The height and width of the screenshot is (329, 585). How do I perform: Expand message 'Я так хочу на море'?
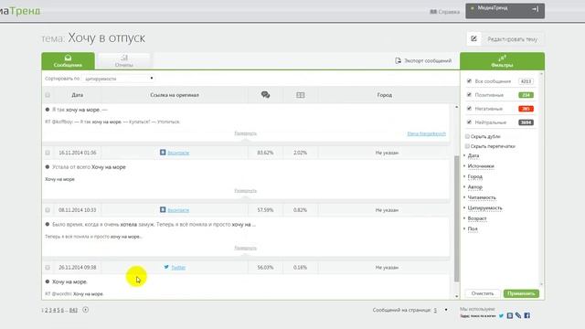coord(245,133)
